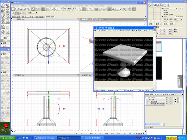Screen dimensions: 187x140
Task: Open the マーカー dropdown in browser panel
Action: [x=160, y=94]
